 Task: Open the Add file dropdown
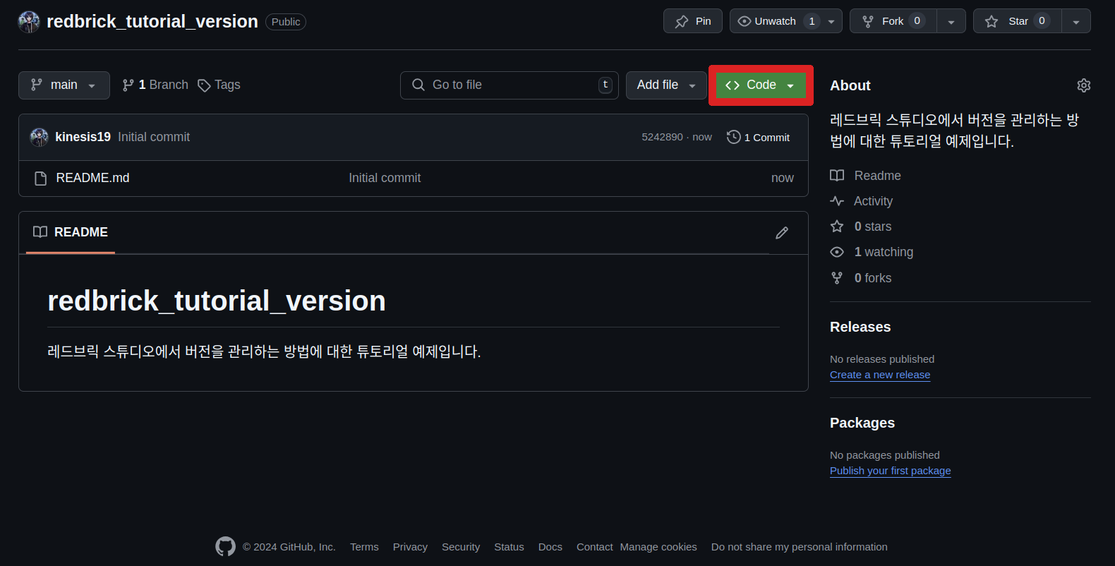pyautogui.click(x=666, y=85)
